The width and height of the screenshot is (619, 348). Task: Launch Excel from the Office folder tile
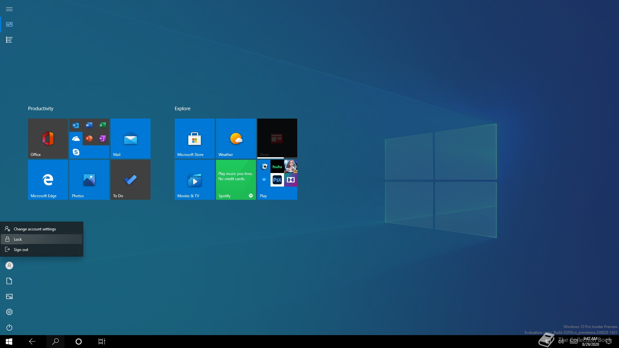tap(103, 125)
